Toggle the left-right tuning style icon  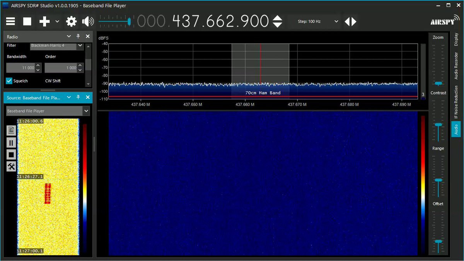pyautogui.click(x=351, y=21)
